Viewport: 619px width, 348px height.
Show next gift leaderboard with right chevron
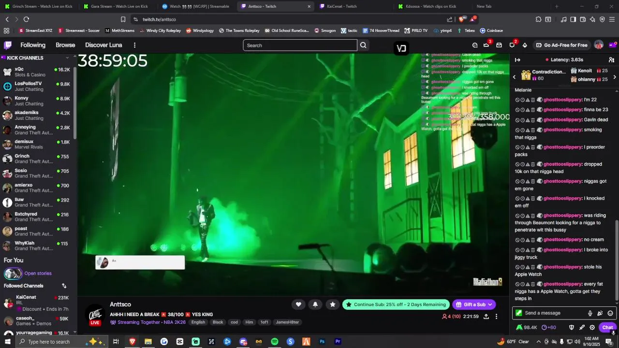click(x=615, y=77)
